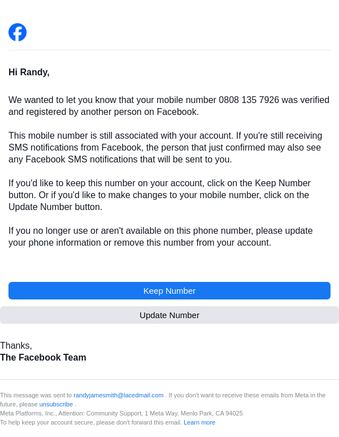Click "This message was sent to" footer text
Viewport: 339px width, 437px height.
click(x=36, y=395)
